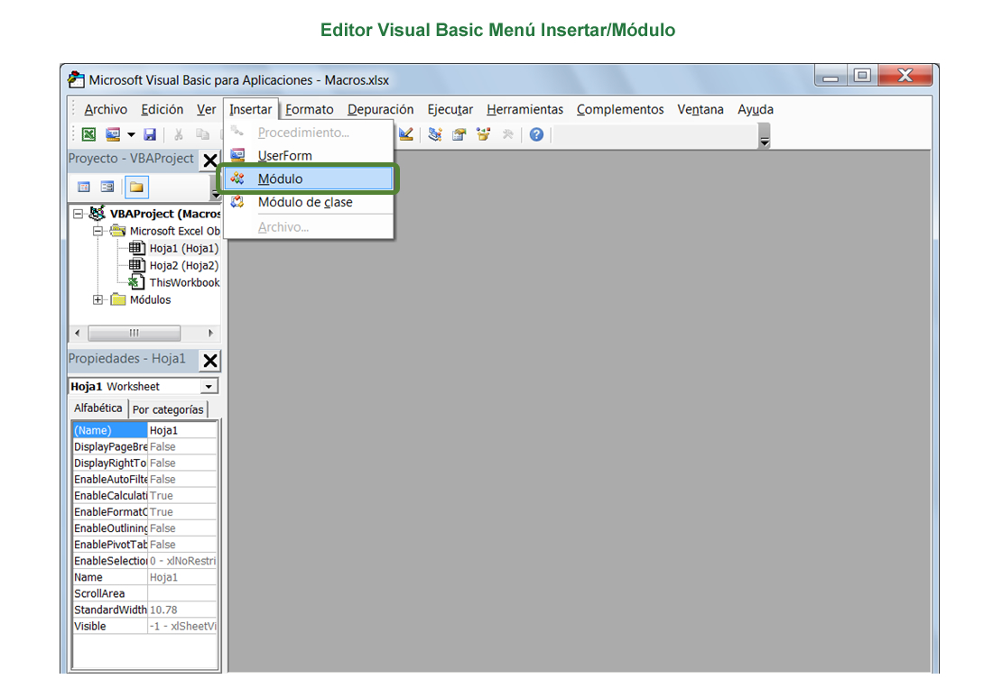This screenshot has height=679, width=993.
Task: Choose UserForm from the Insertar menu
Action: tap(309, 156)
